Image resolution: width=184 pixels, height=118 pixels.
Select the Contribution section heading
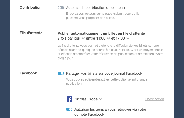point(31,7)
